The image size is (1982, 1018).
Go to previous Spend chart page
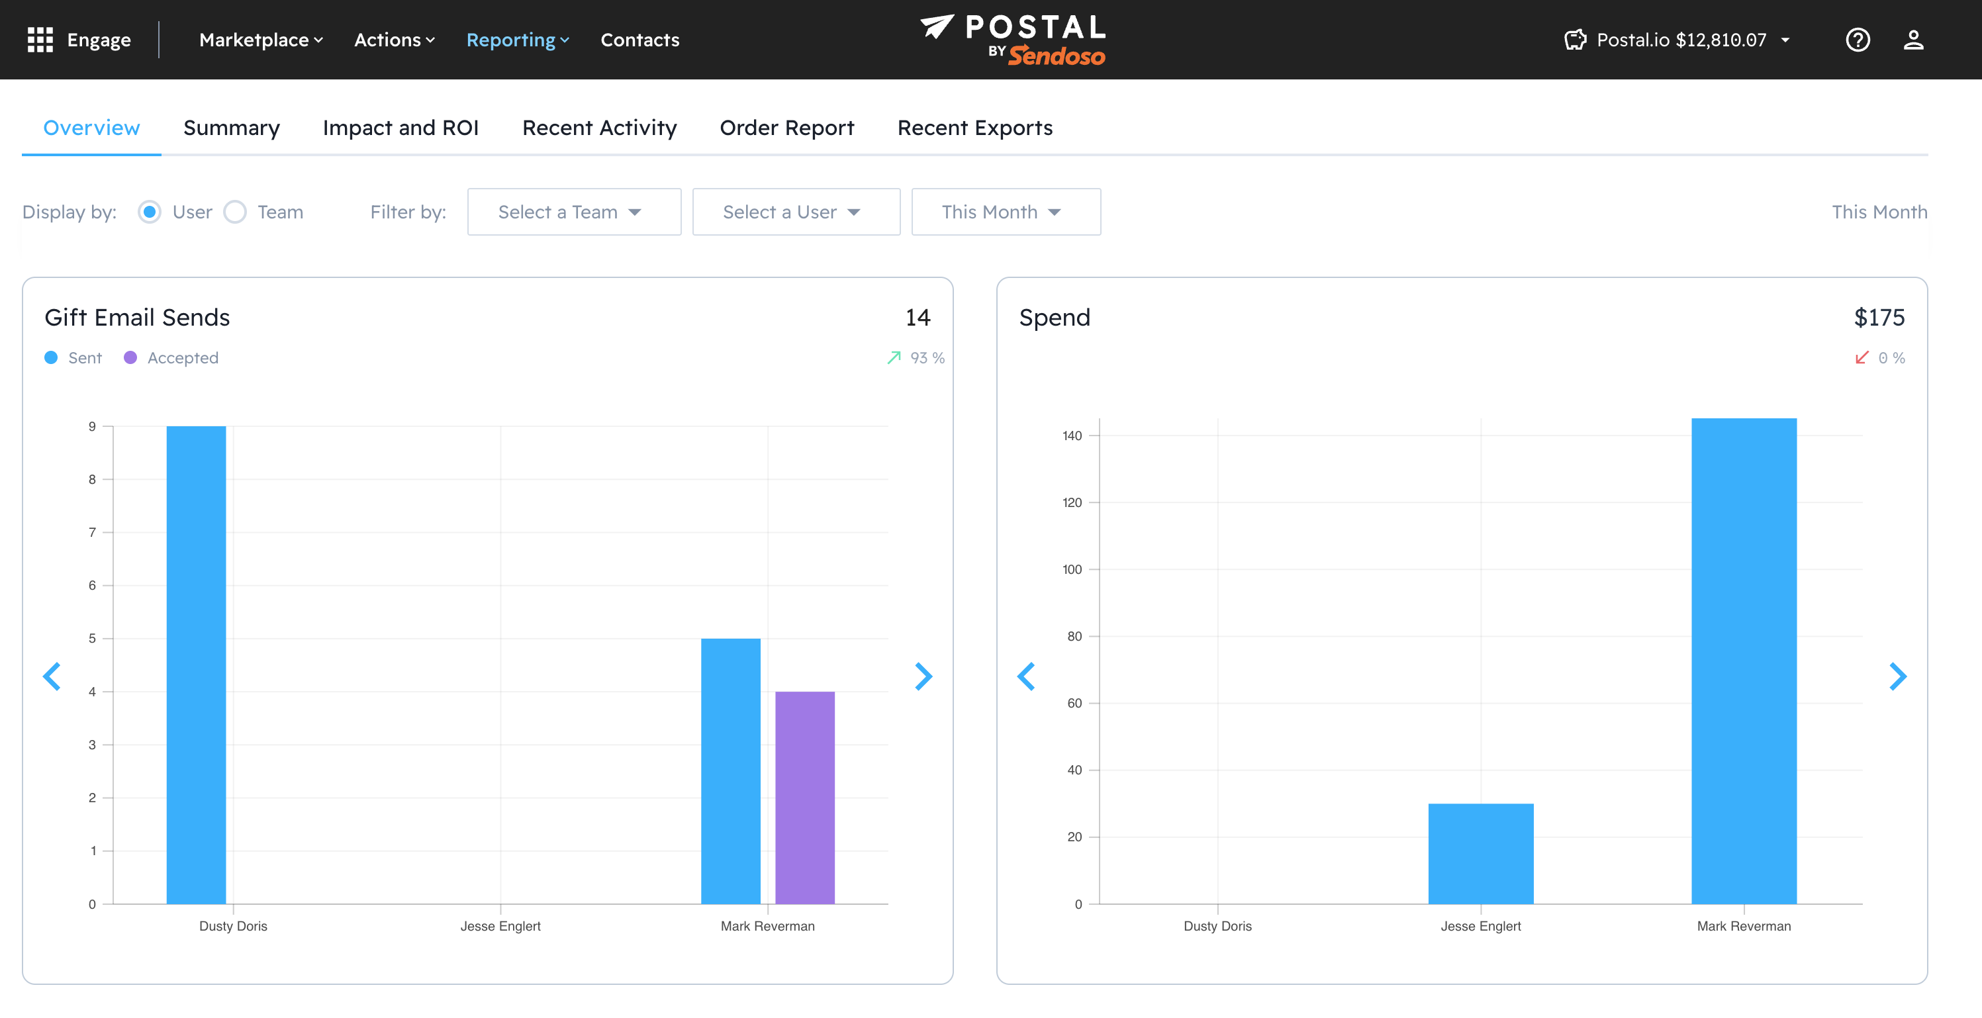1025,676
